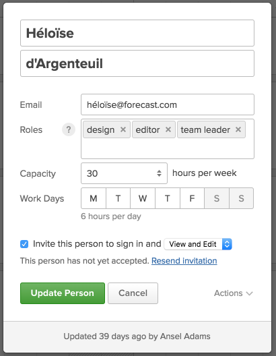Image resolution: width=276 pixels, height=356 pixels.
Task: Remove the editor role tag
Action: (x=168, y=129)
